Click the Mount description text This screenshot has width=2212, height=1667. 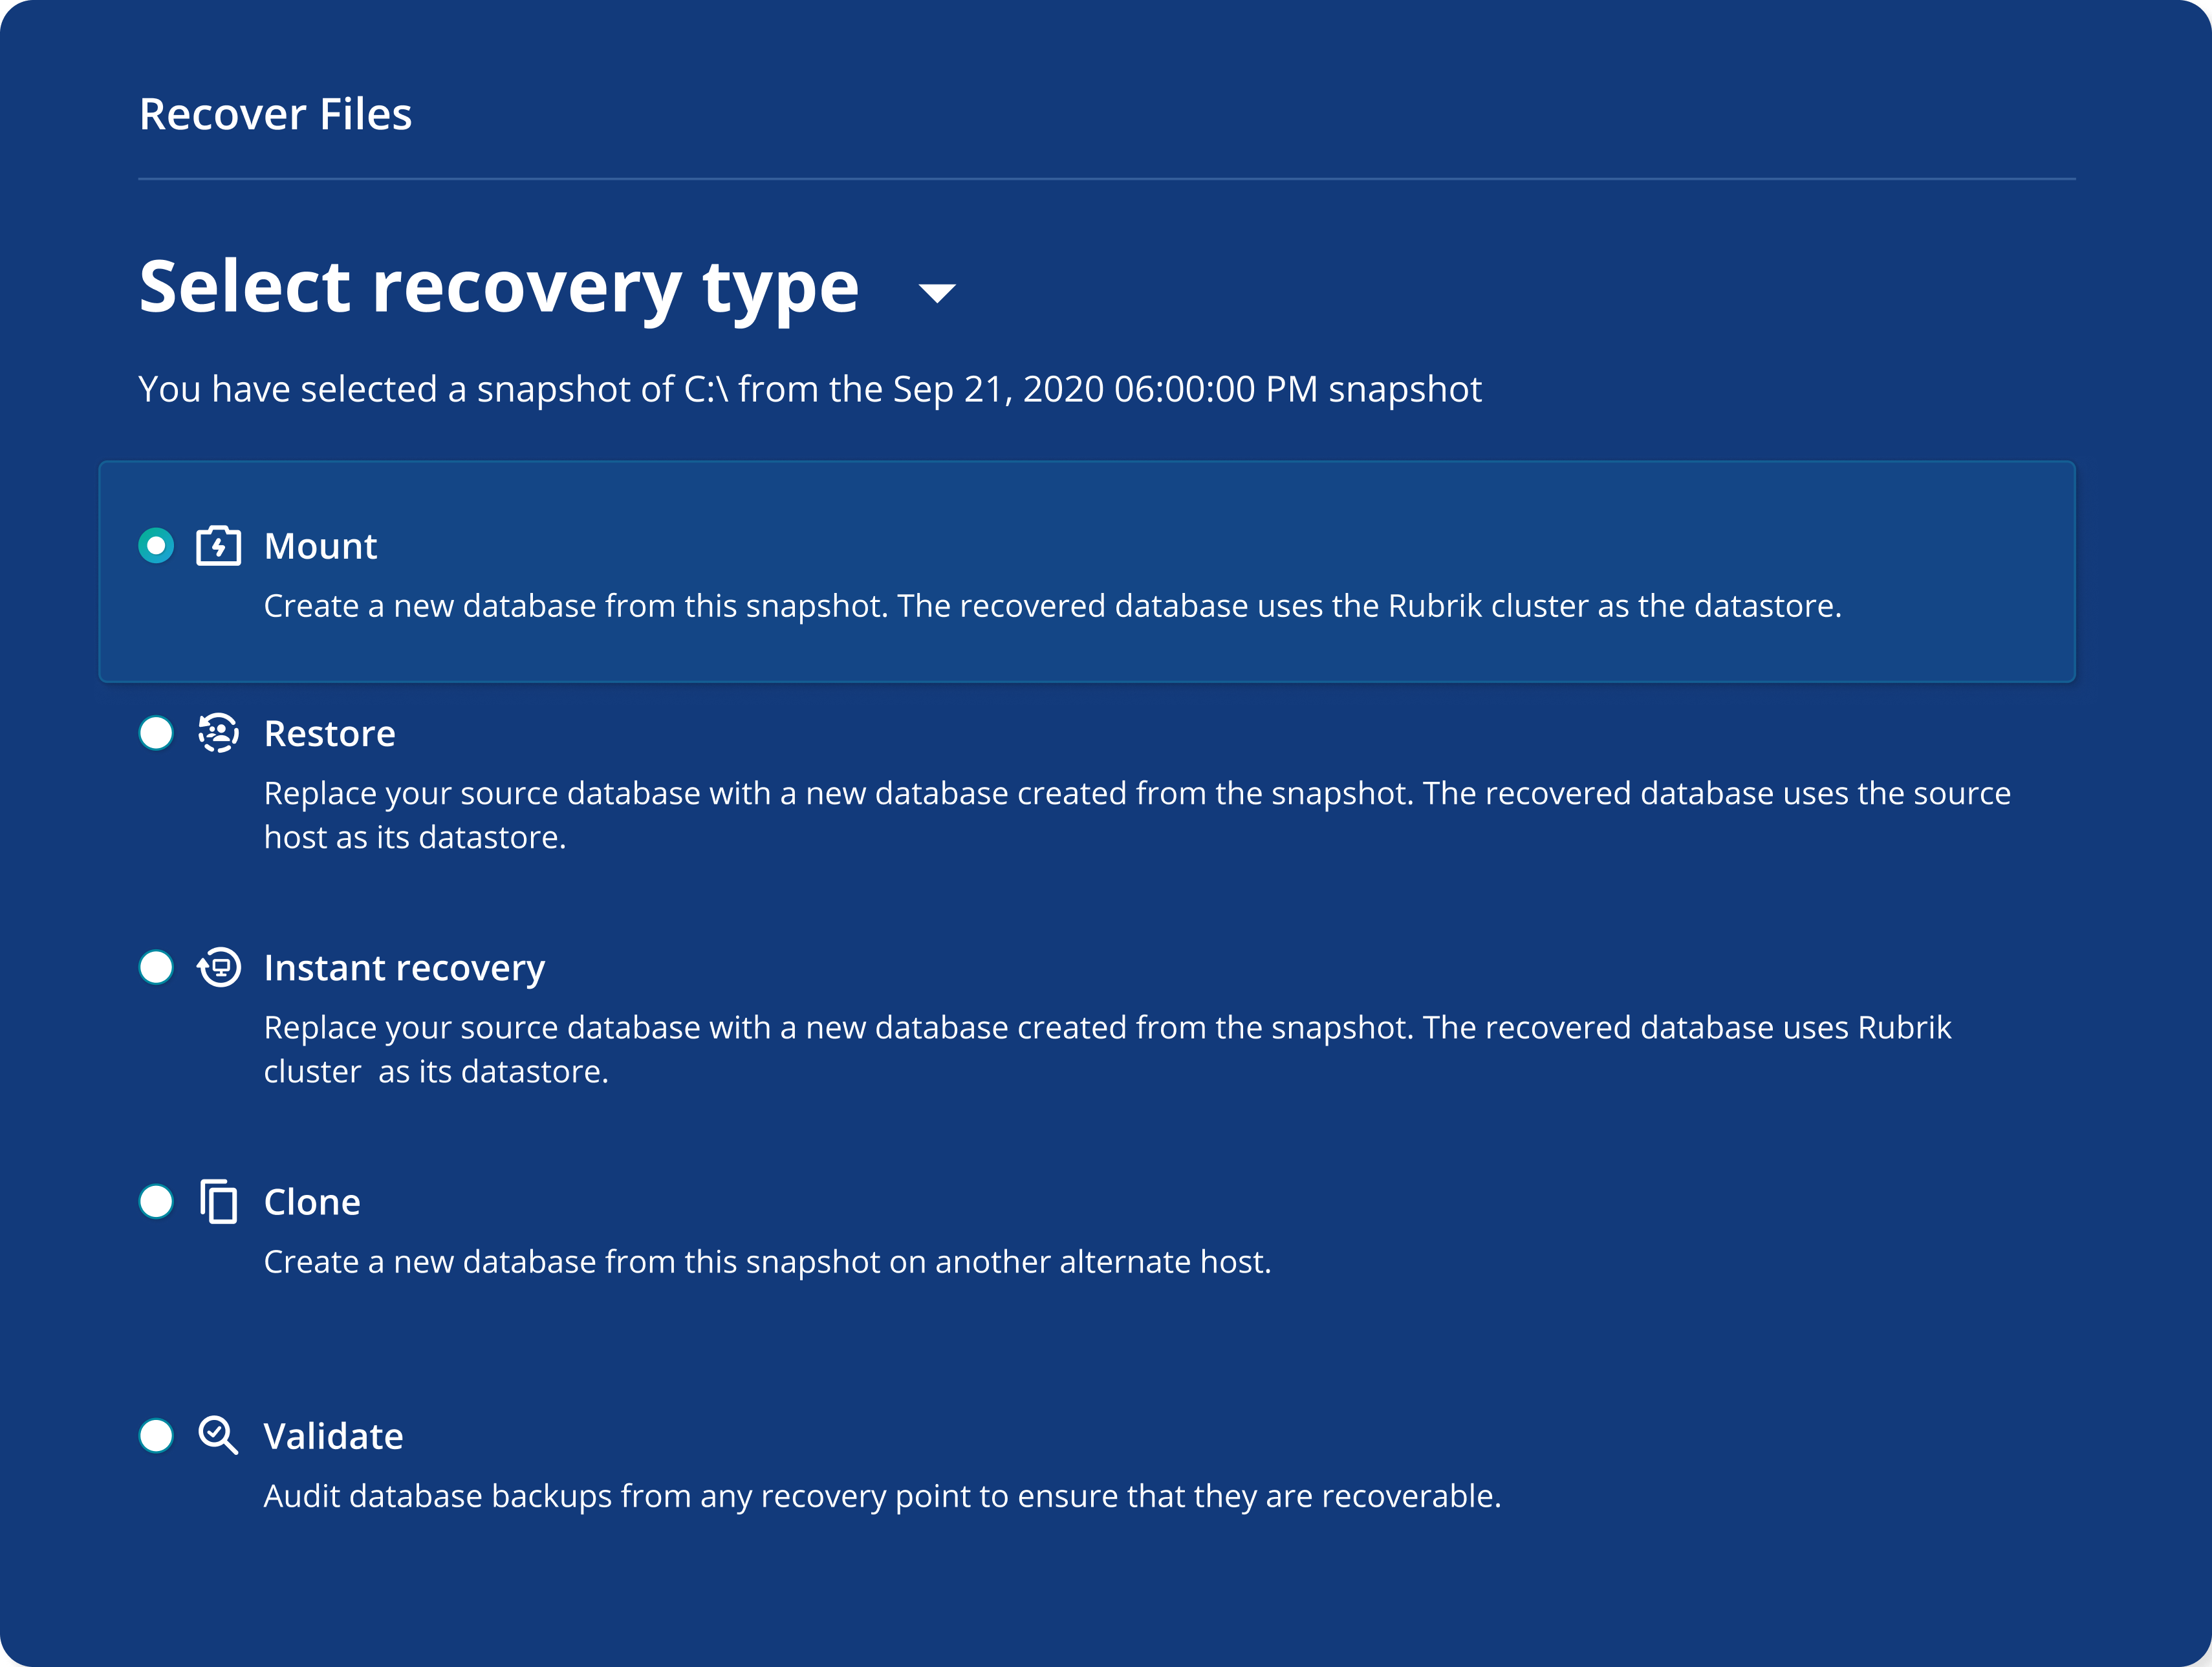tap(1052, 606)
